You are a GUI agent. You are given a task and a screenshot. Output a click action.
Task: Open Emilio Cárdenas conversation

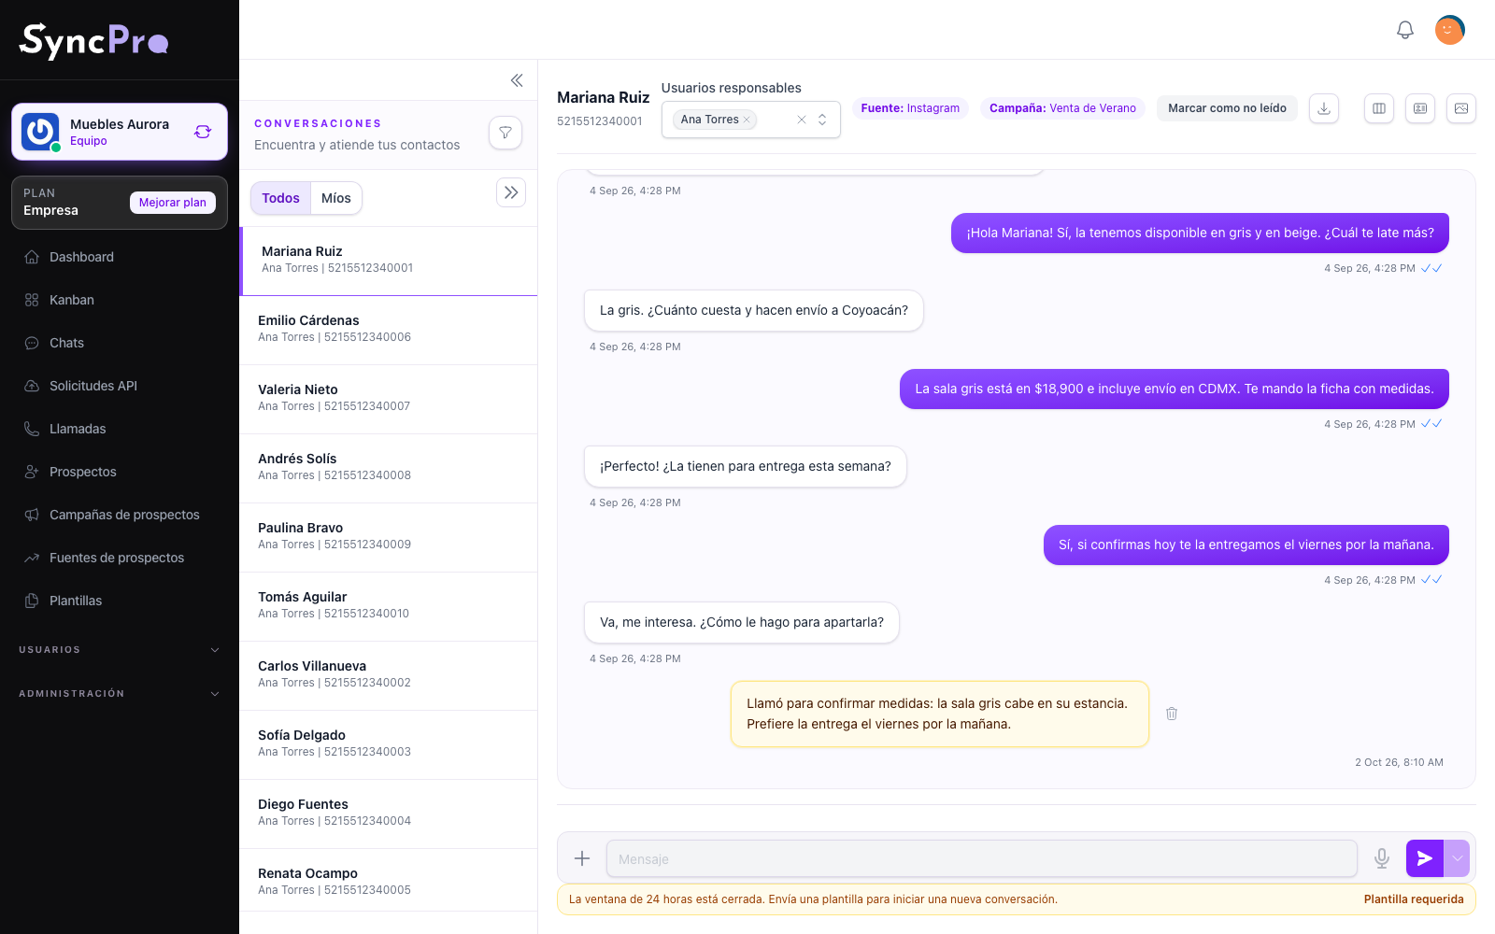click(x=389, y=331)
